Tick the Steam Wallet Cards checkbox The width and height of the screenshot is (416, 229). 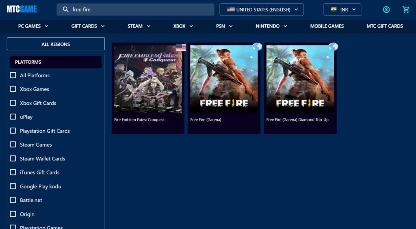tap(13, 158)
